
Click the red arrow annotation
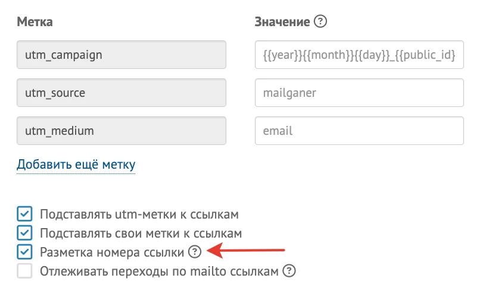click(x=245, y=250)
